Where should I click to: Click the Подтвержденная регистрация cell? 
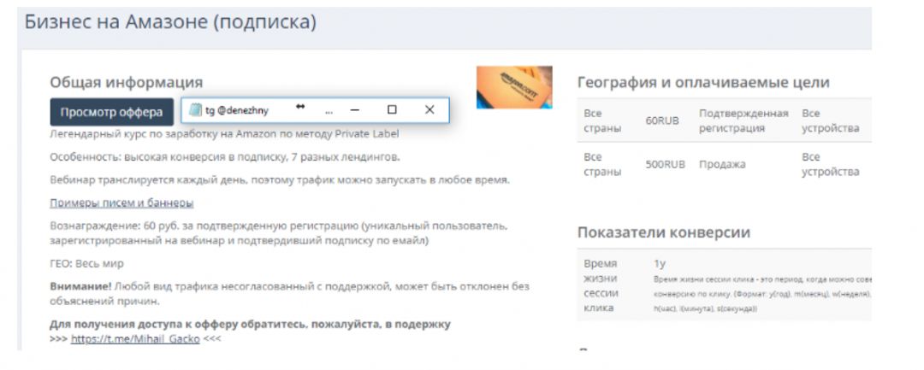743,120
